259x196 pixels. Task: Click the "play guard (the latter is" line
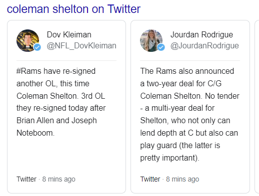(180, 146)
